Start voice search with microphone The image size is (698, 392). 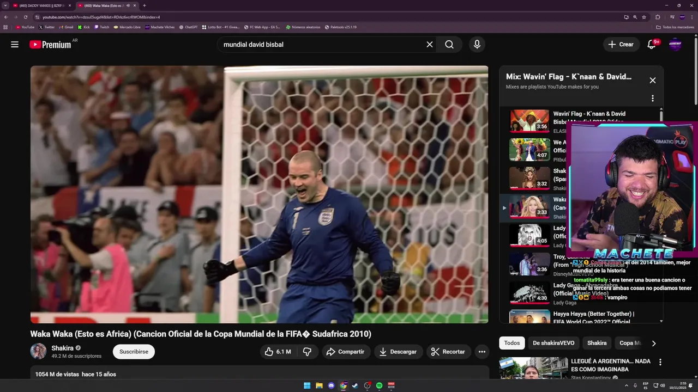[x=477, y=45]
